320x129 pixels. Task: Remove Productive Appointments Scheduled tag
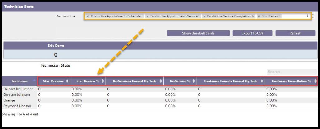pyautogui.click(x=88, y=16)
